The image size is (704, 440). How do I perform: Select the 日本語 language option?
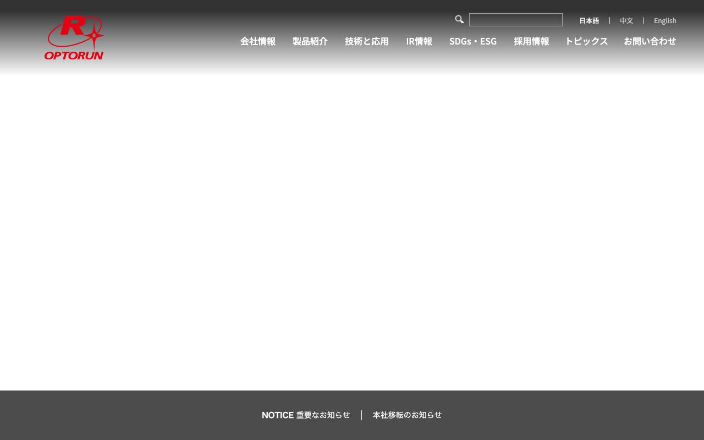click(x=589, y=20)
